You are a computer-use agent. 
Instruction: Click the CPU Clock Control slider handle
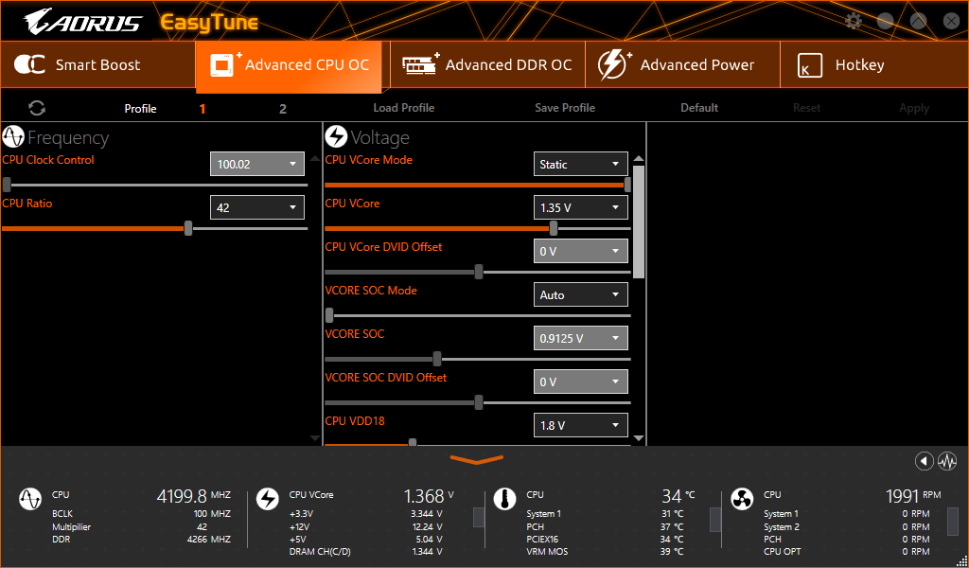pos(7,185)
